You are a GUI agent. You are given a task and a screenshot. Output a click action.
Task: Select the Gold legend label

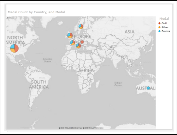click(164, 23)
